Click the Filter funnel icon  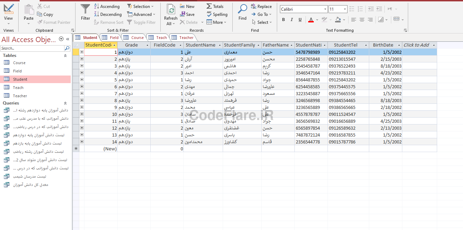point(85,9)
